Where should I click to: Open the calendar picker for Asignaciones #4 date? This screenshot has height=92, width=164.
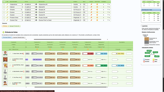36,4
